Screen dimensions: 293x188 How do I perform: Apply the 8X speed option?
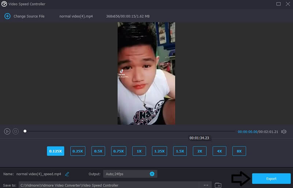coord(239,151)
